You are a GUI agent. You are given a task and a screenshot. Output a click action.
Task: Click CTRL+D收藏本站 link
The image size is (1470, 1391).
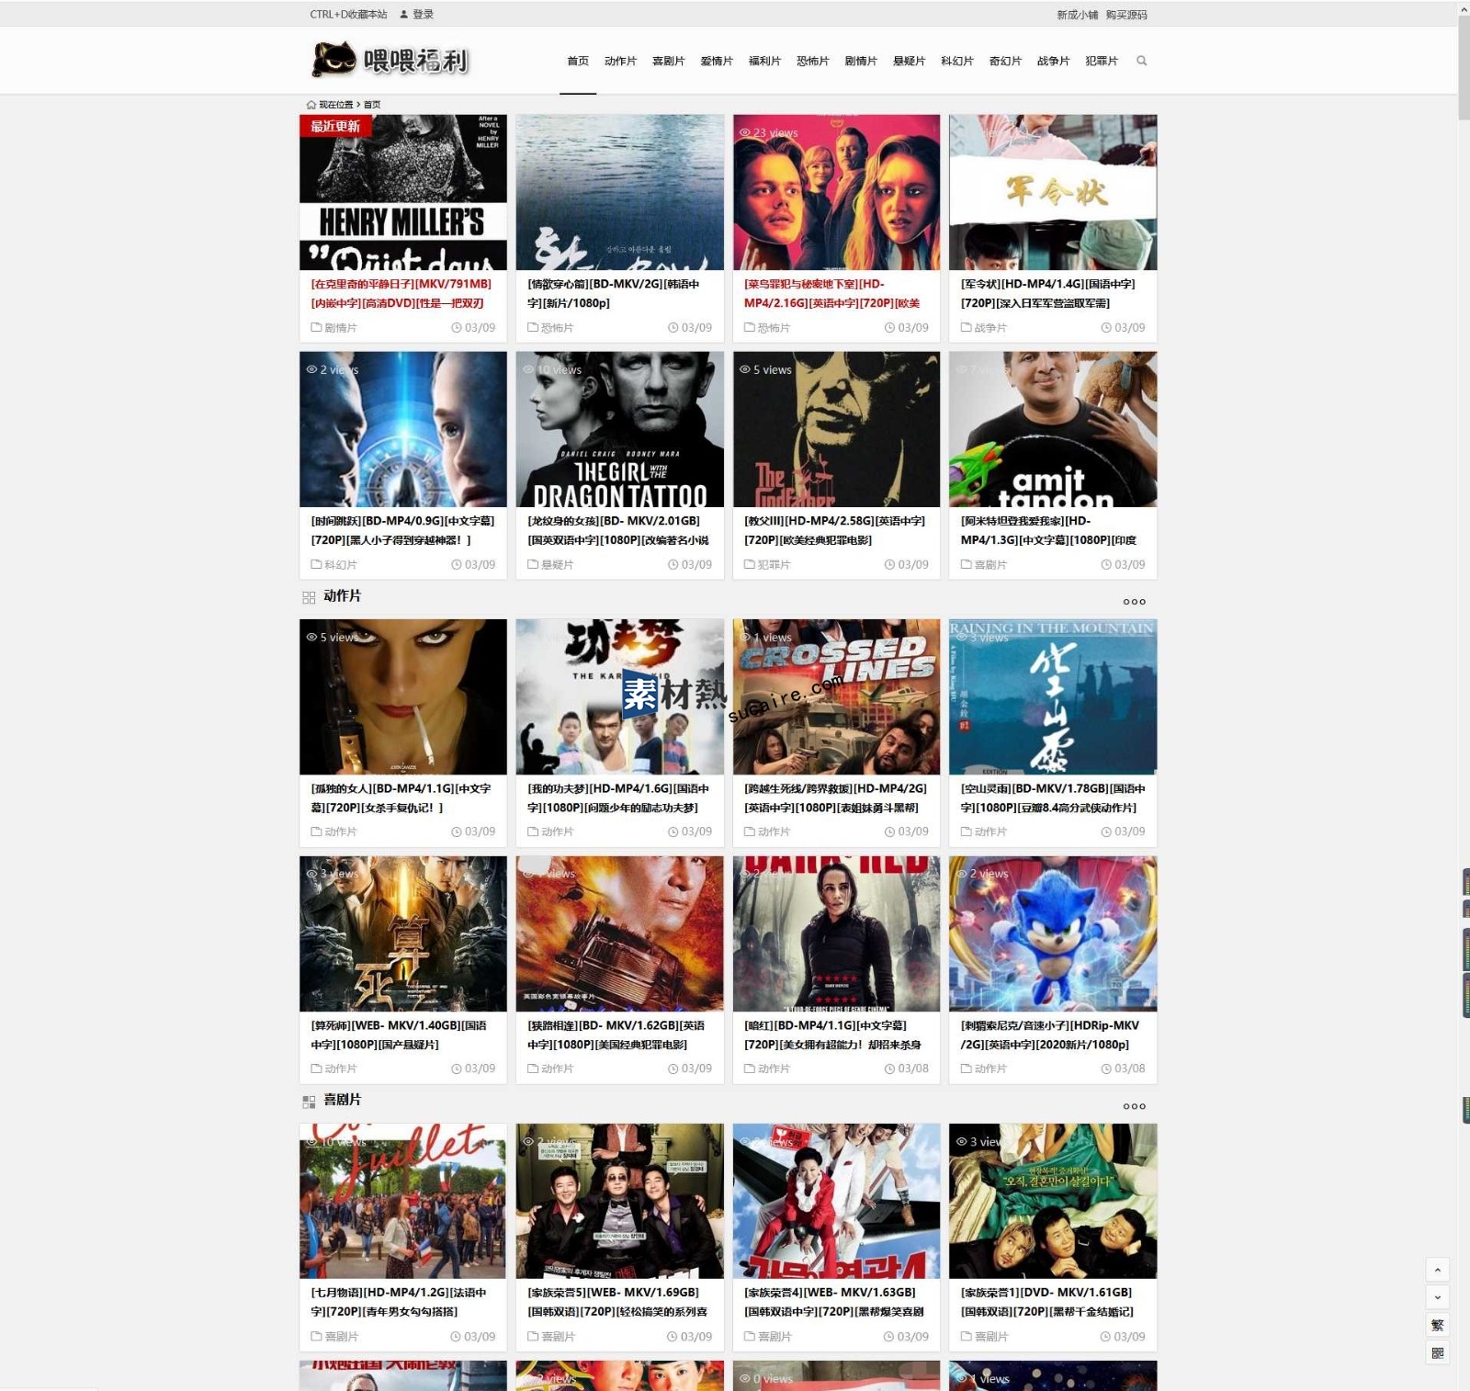click(348, 15)
